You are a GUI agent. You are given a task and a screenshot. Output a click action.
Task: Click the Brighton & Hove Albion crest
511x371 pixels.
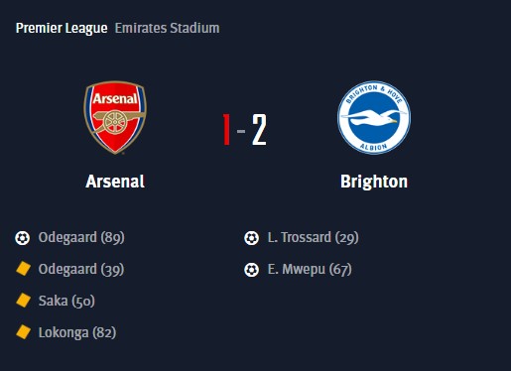pos(374,117)
